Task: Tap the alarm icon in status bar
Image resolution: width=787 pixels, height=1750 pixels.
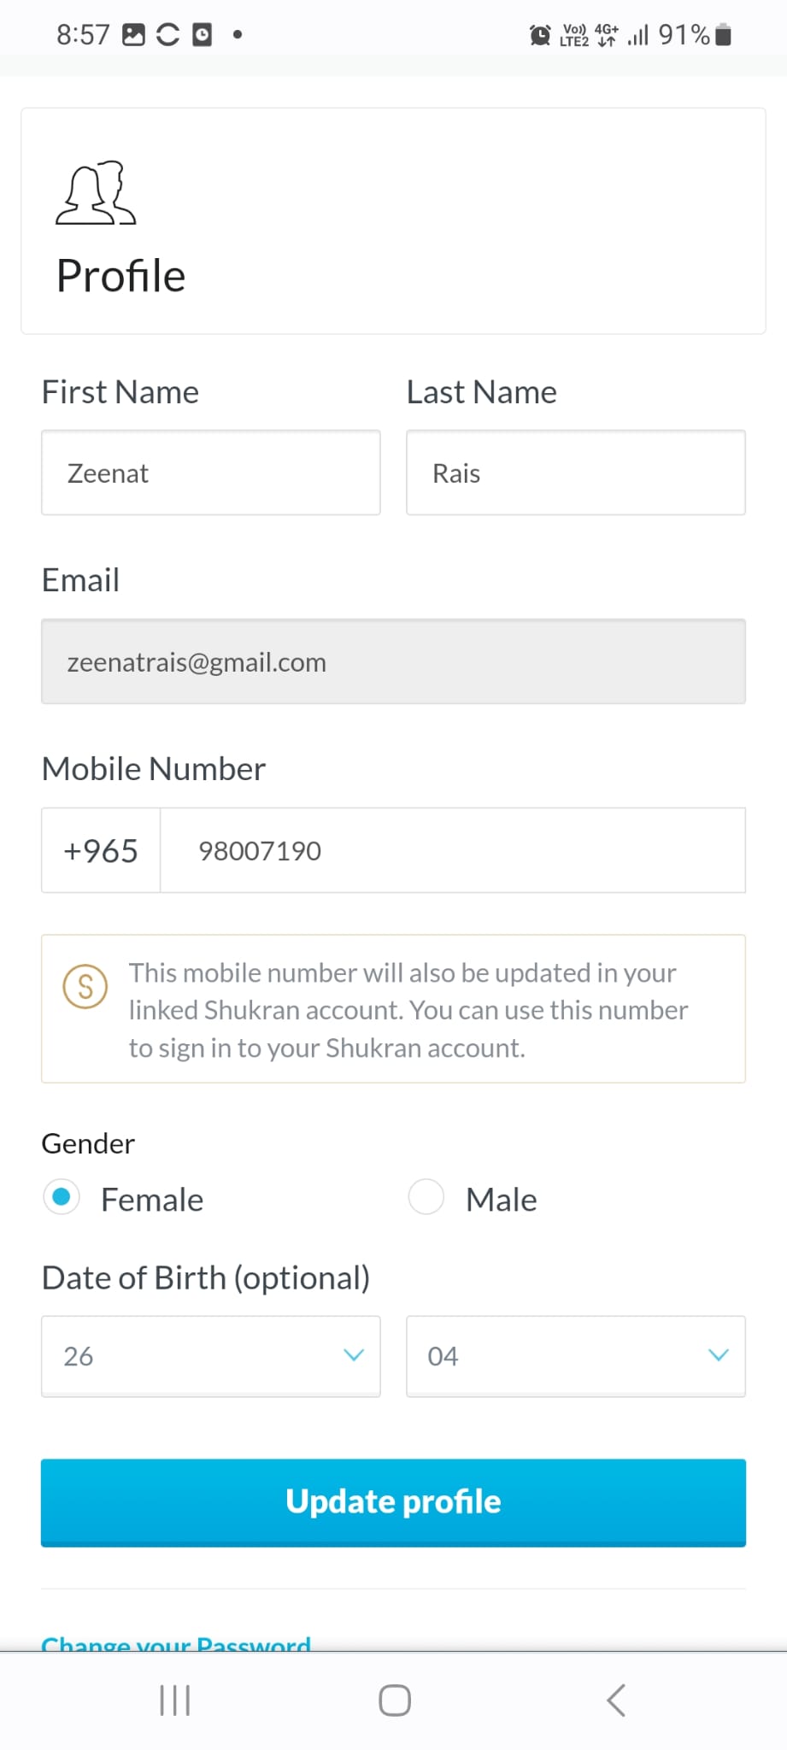Action: pos(540,35)
